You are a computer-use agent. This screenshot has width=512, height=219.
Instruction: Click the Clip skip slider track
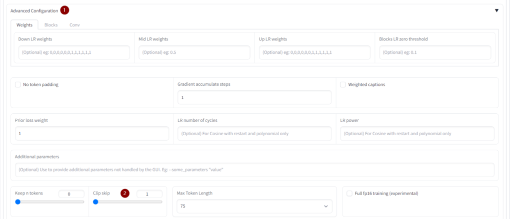click(x=128, y=202)
